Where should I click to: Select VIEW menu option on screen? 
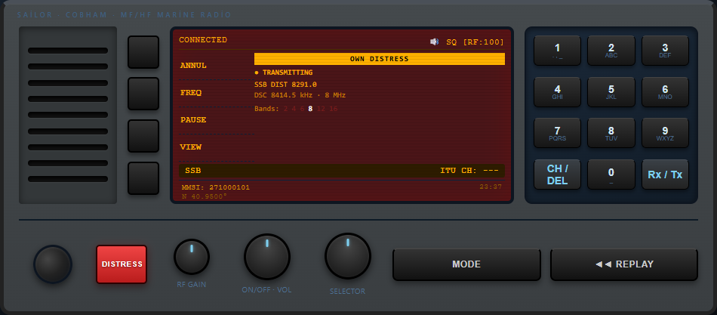tap(191, 147)
